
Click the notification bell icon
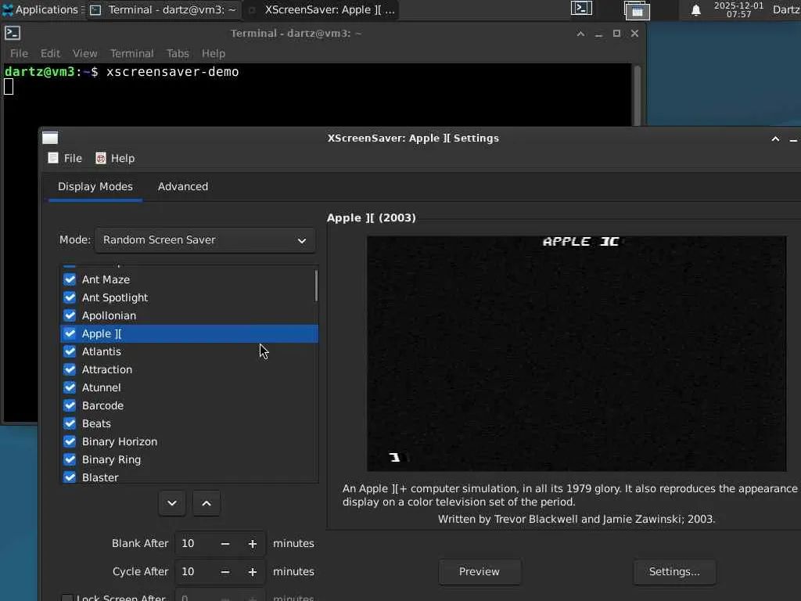(695, 10)
